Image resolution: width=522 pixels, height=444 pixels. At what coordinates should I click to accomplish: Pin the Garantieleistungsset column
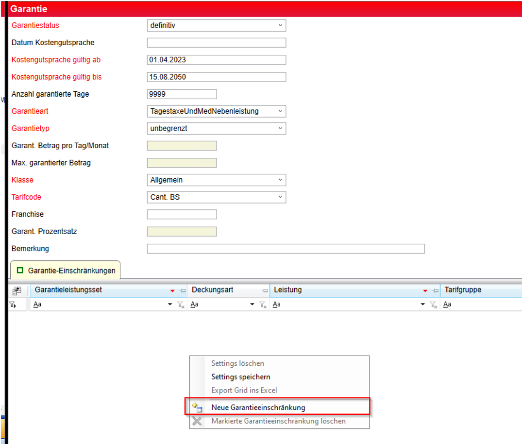182,290
